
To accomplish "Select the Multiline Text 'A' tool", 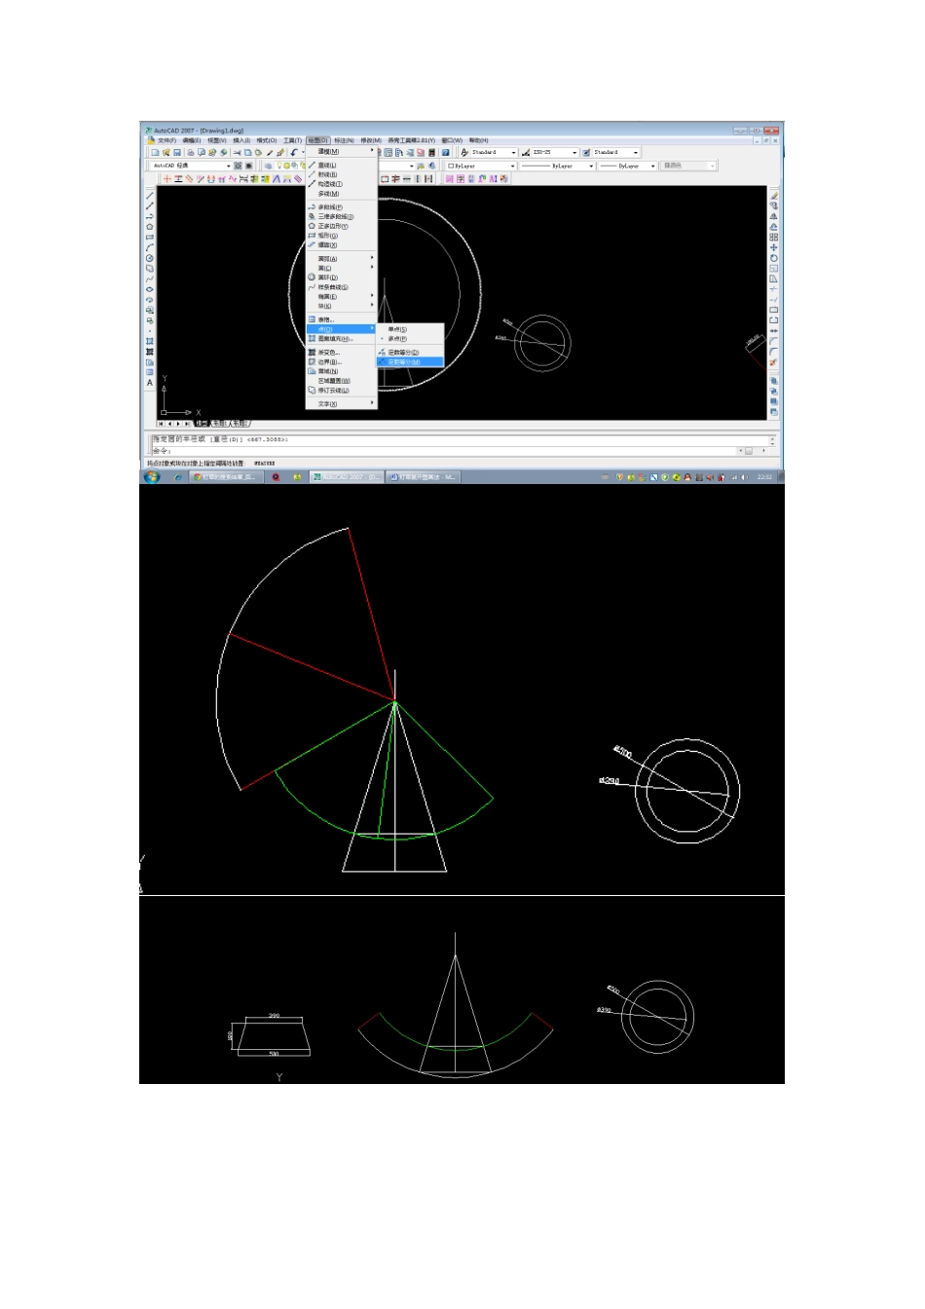I will pos(150,383).
